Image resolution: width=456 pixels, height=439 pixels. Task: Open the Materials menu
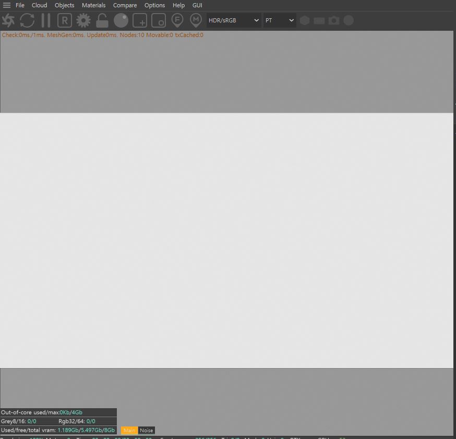(93, 5)
